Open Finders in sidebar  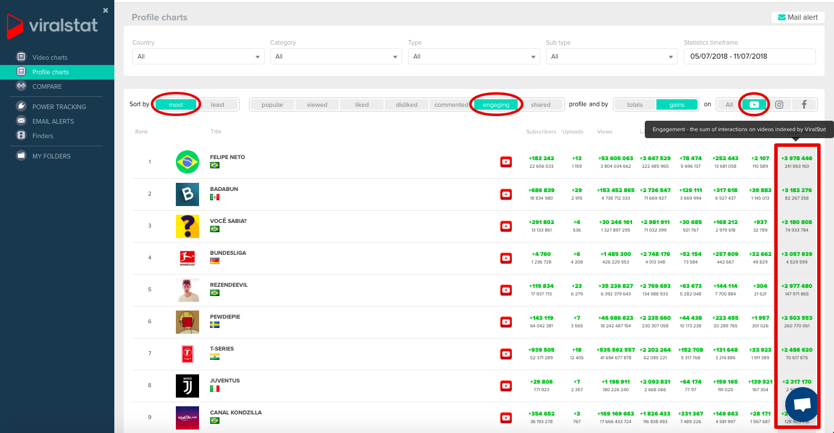42,136
